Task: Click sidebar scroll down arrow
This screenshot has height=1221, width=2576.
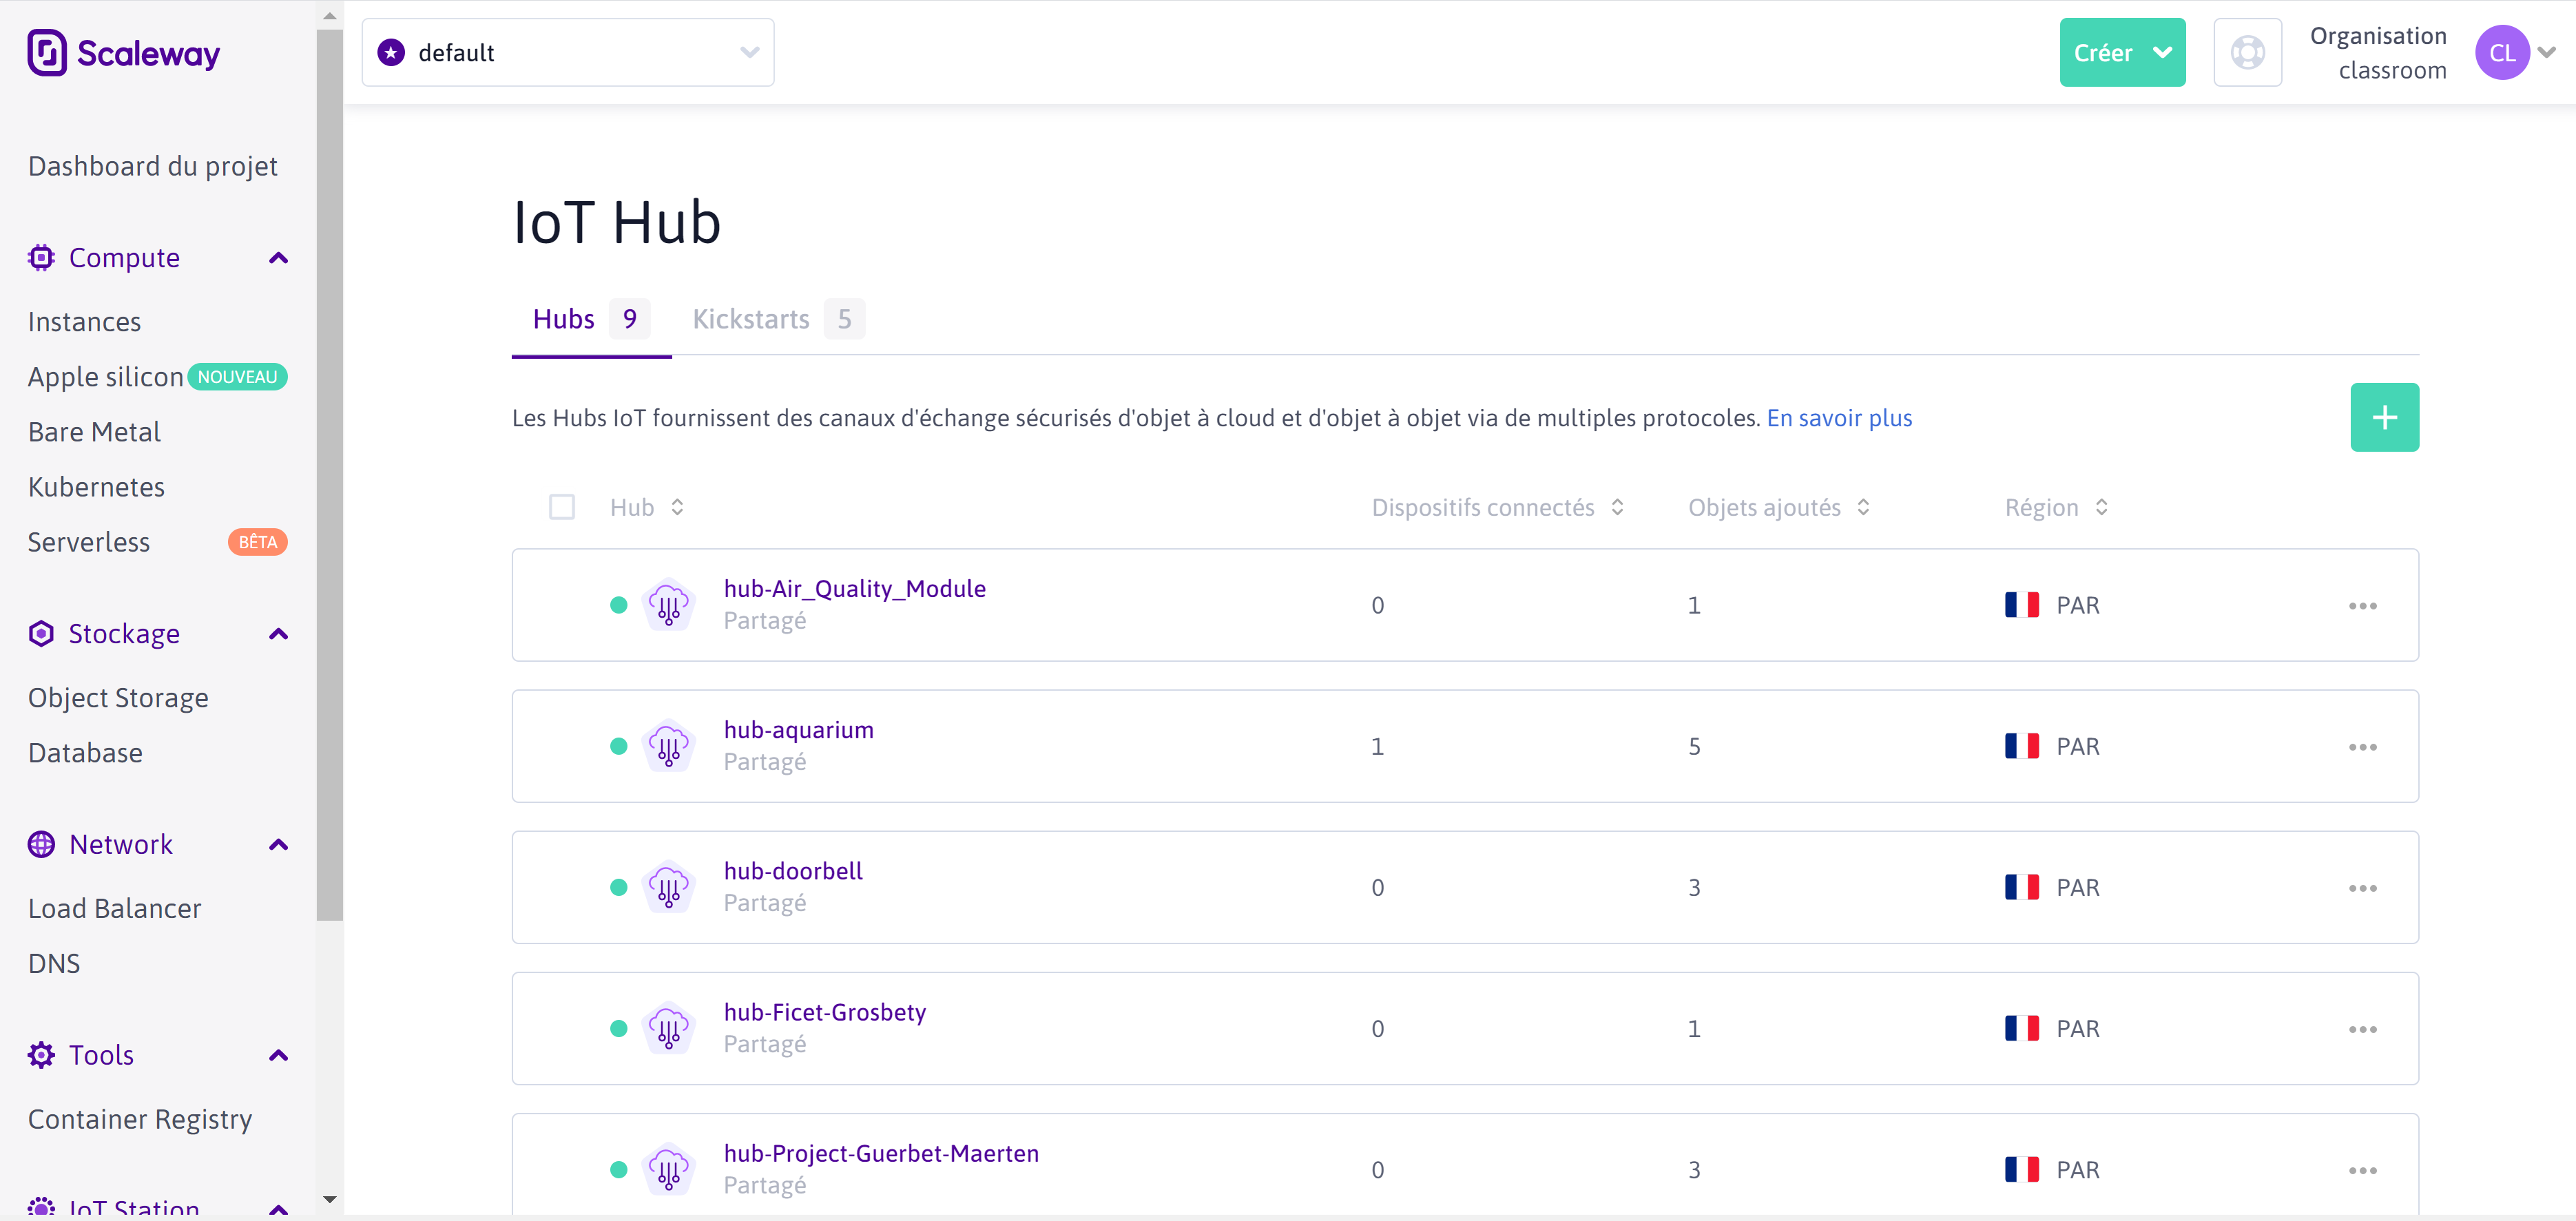Action: (x=329, y=1199)
